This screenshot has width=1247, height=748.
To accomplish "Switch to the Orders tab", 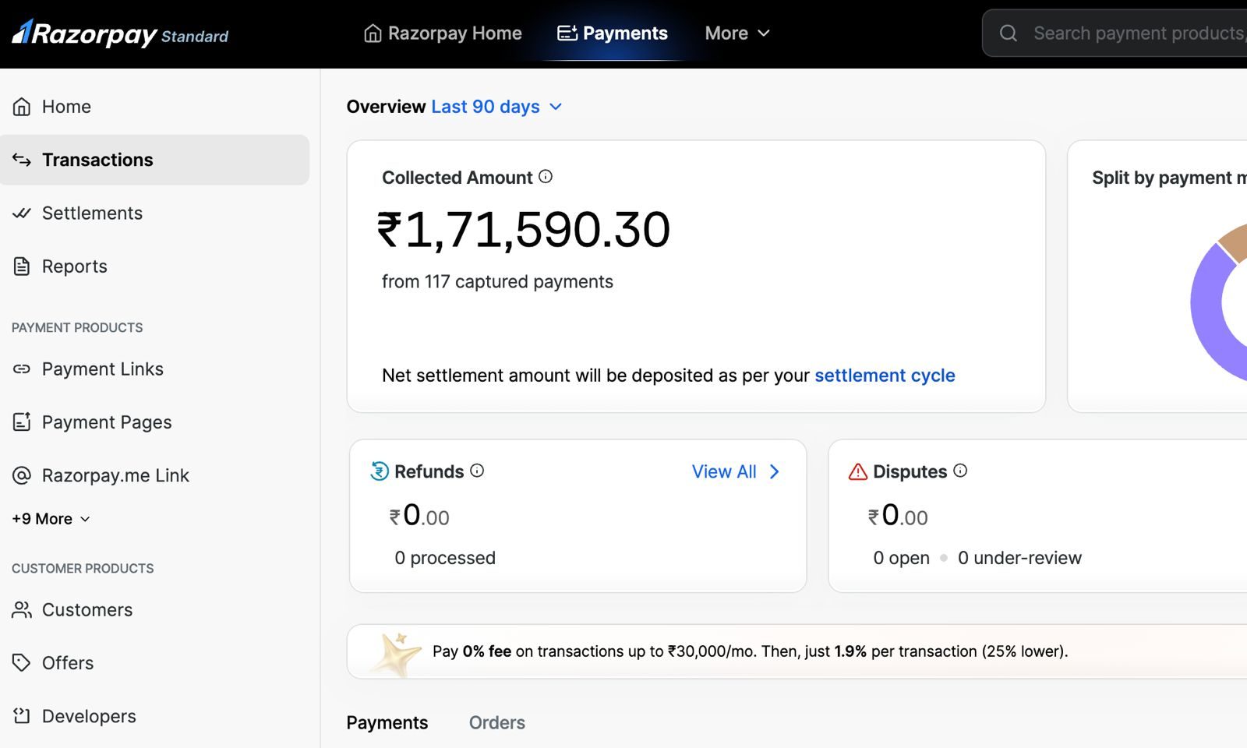I will tap(497, 723).
